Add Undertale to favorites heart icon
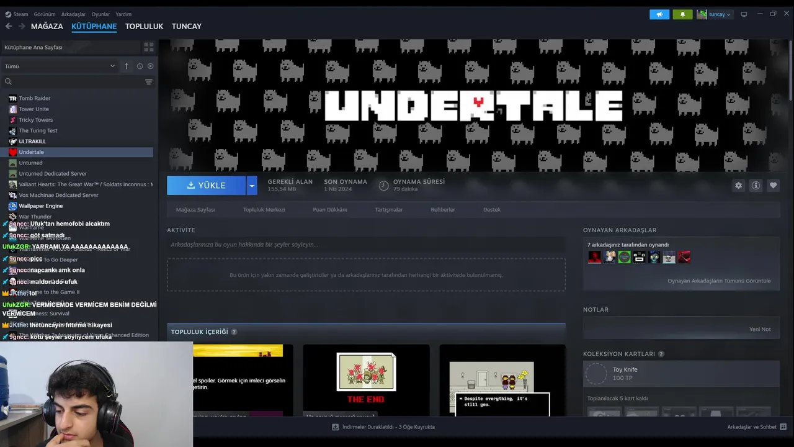Screen dimensions: 794x447 [x=773, y=185]
